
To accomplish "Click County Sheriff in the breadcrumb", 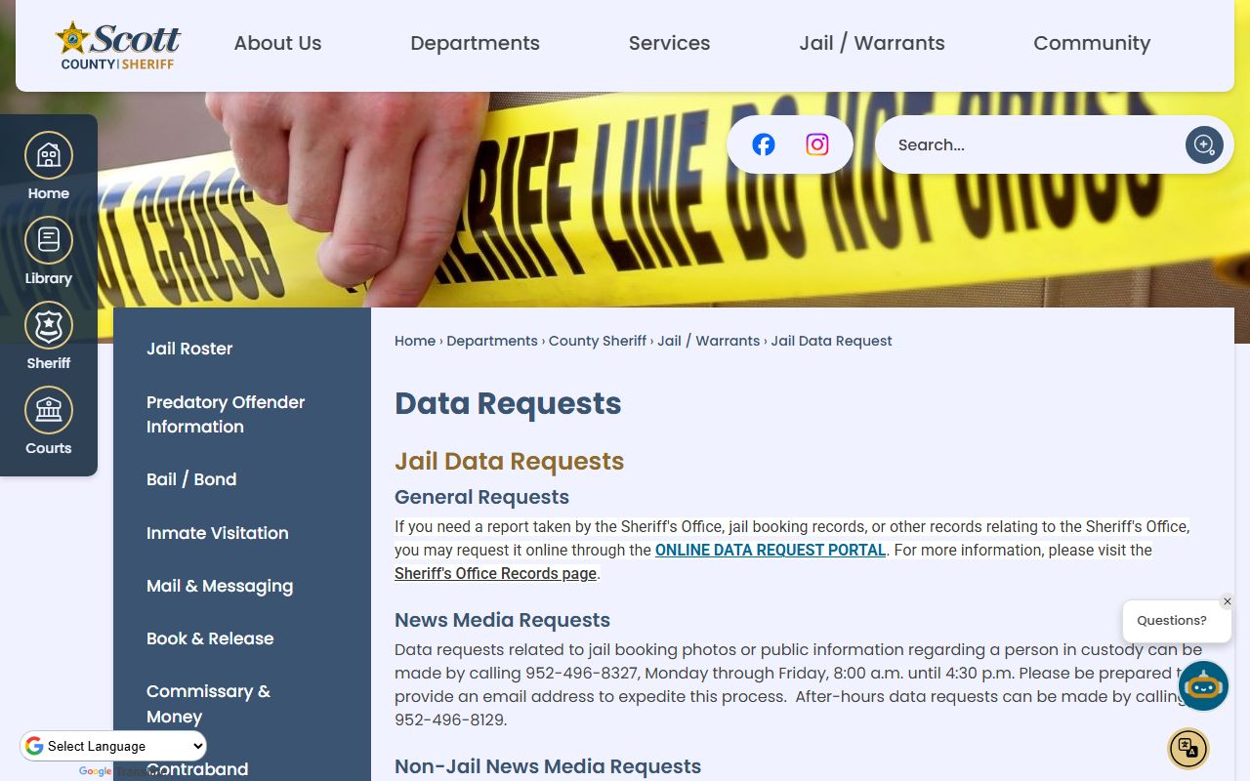I will (x=598, y=341).
